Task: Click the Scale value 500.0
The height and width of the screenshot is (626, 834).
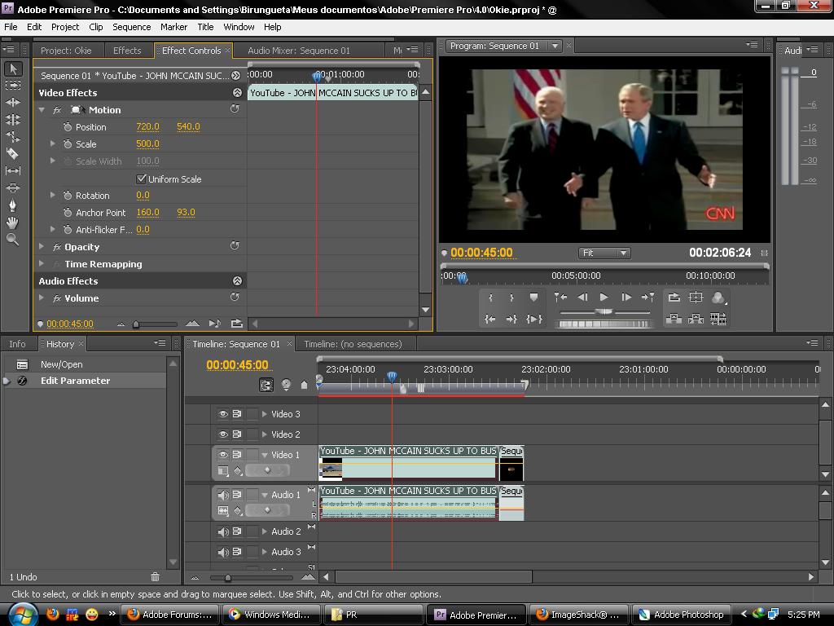Action: coord(148,143)
